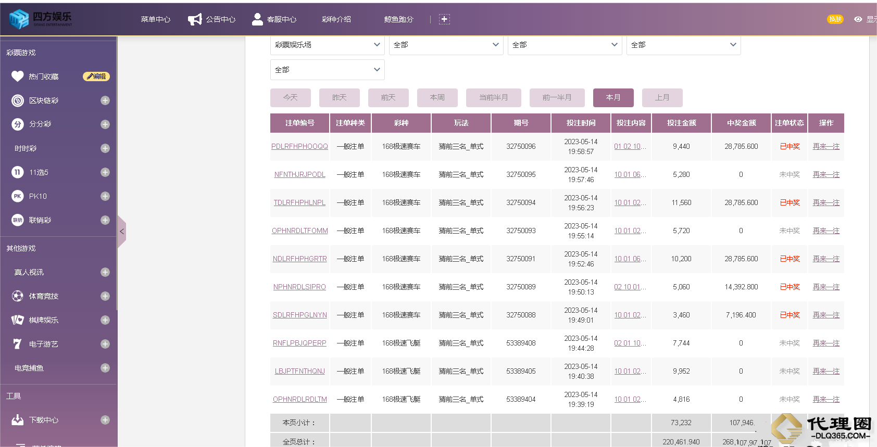Select the 当前半月 date filter

[x=494, y=98]
